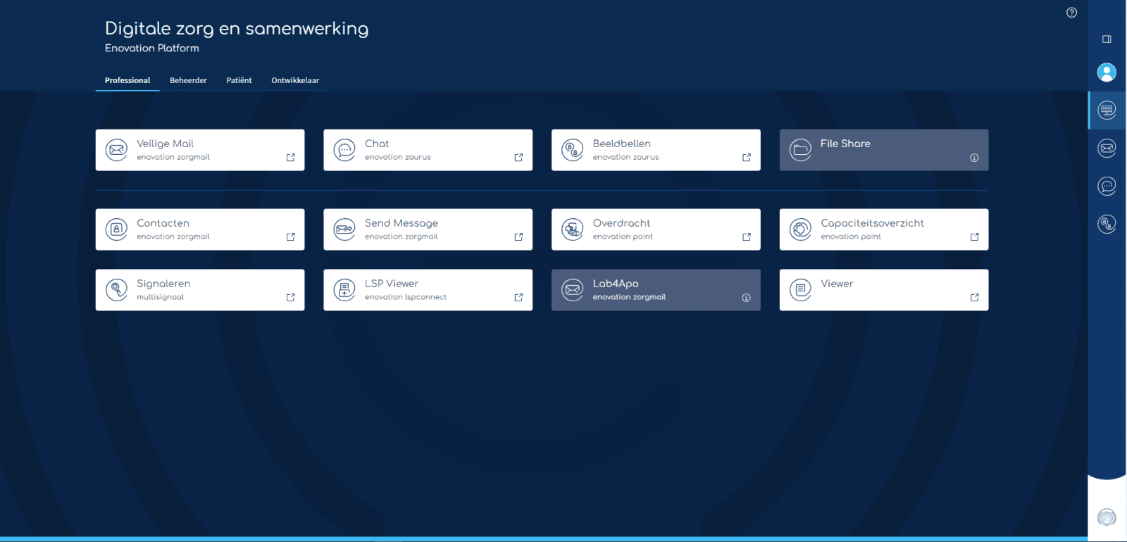Open the video call sidebar icon
Image resolution: width=1127 pixels, height=542 pixels.
(x=1107, y=224)
